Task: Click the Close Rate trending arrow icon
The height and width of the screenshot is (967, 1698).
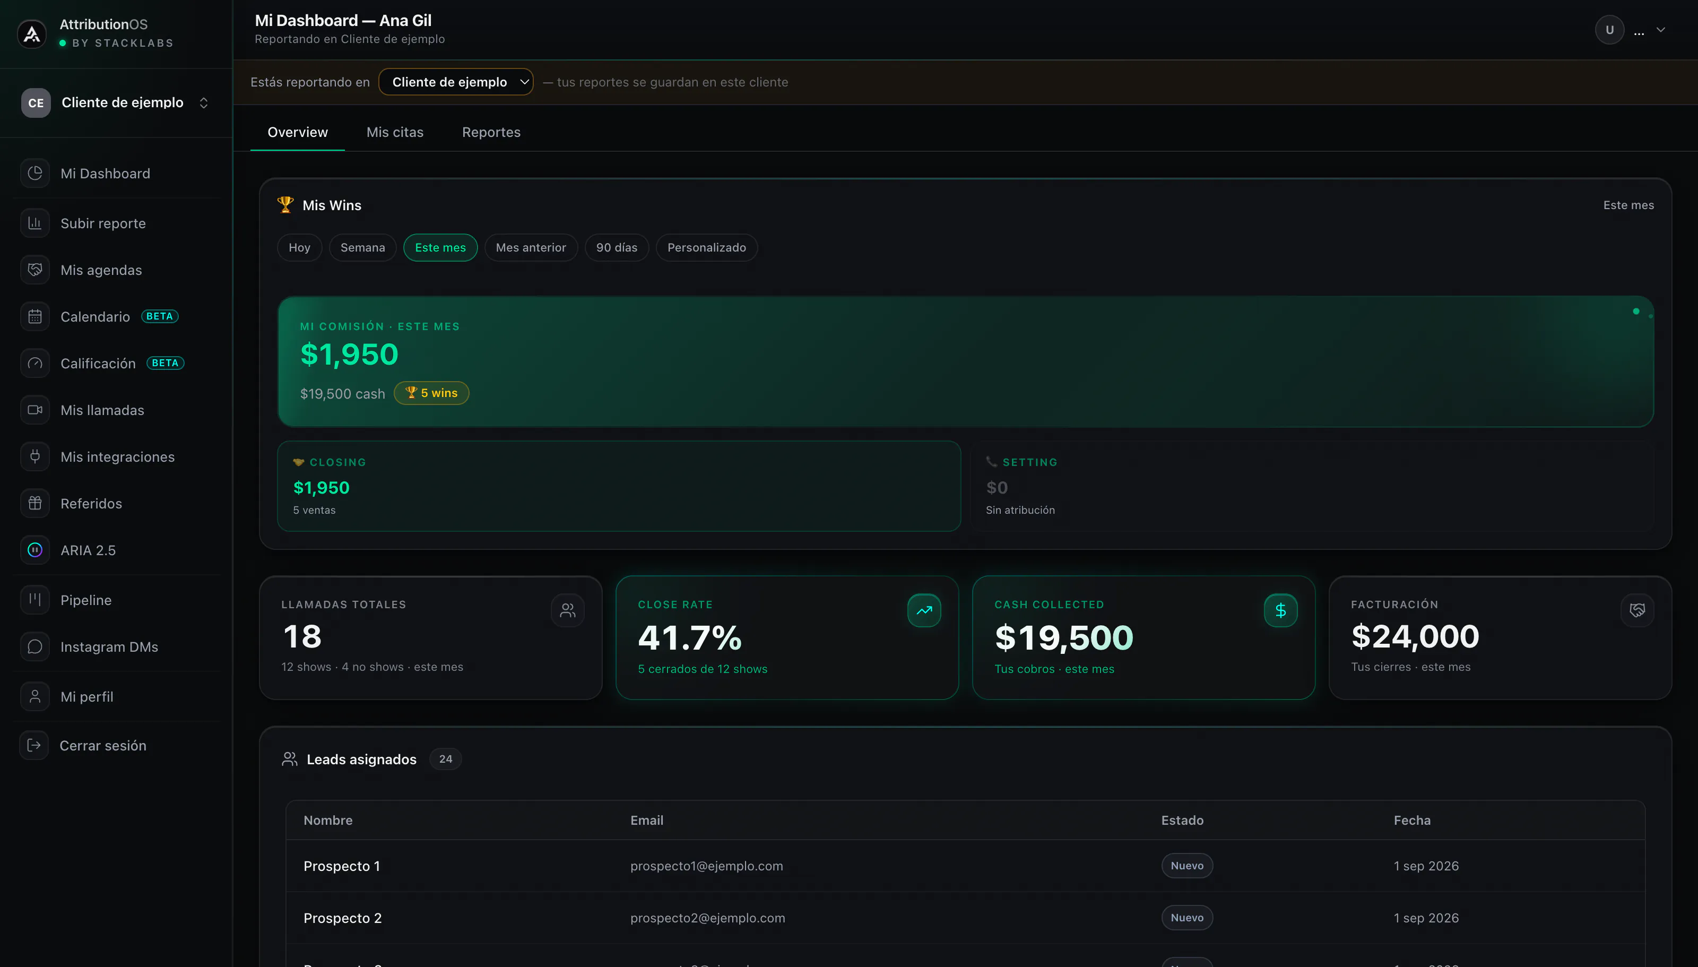Action: (924, 610)
